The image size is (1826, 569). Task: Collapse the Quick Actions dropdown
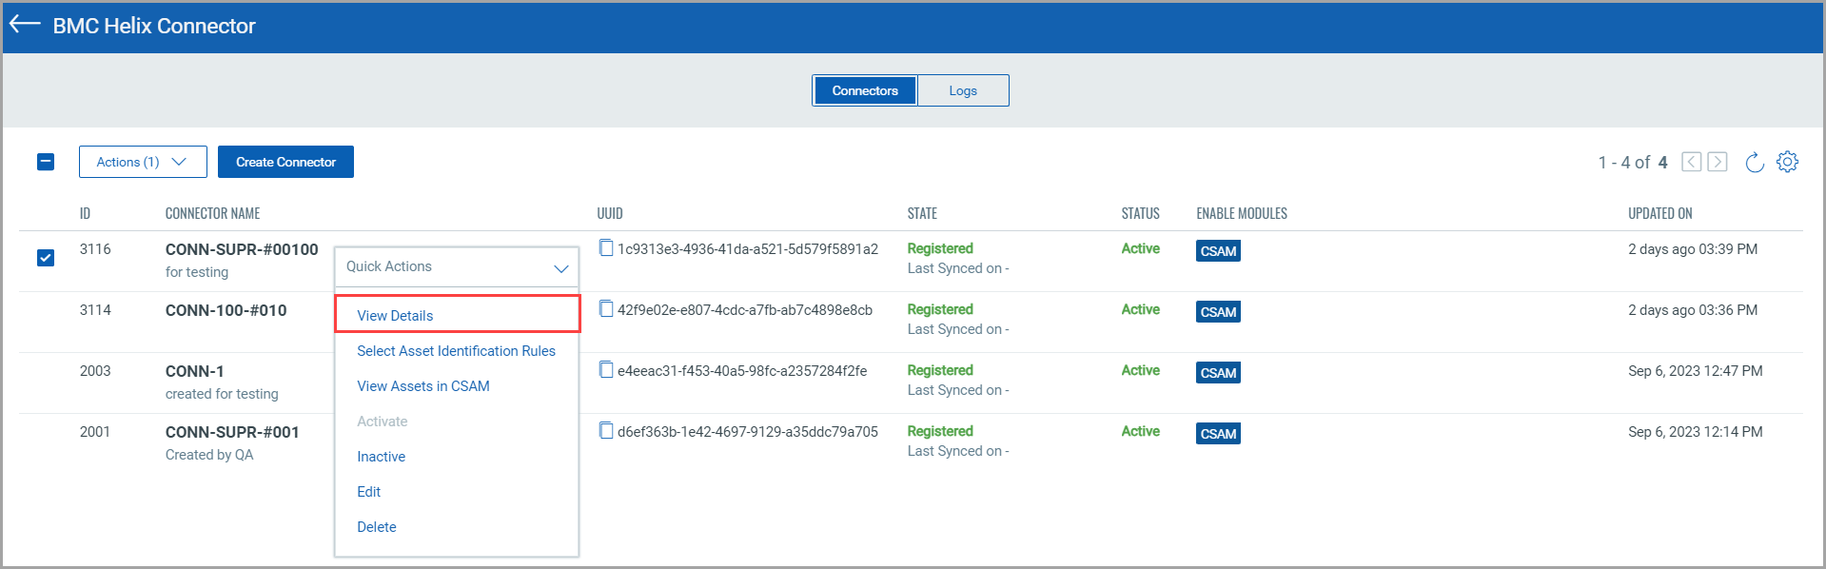(560, 268)
